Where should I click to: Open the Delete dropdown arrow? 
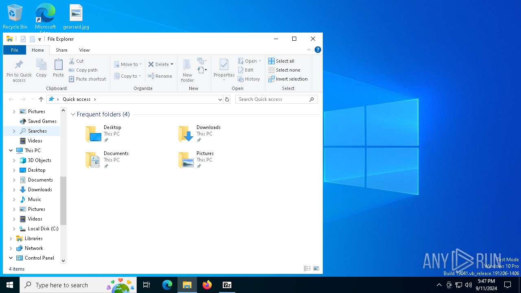pos(172,64)
